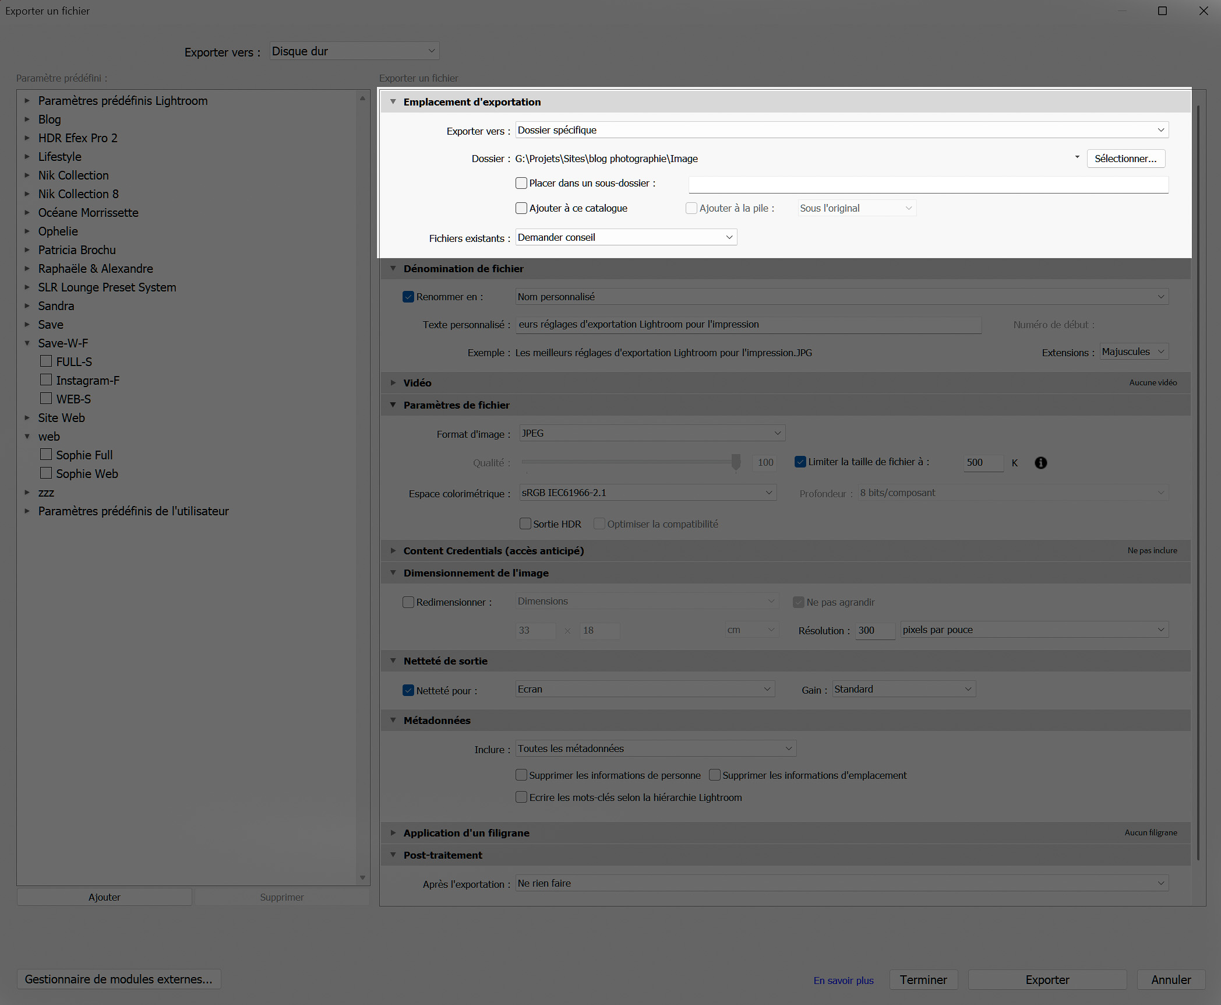This screenshot has width=1221, height=1005.
Task: Enable Ajouter à ce catalogue
Action: (x=521, y=208)
